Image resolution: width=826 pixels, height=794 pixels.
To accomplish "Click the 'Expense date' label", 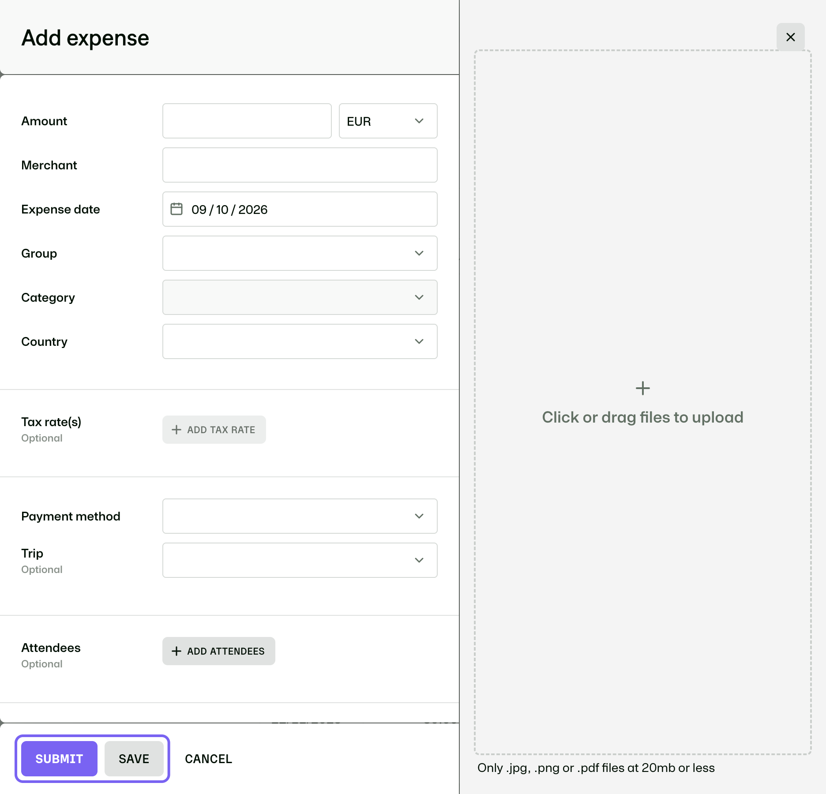I will point(60,210).
